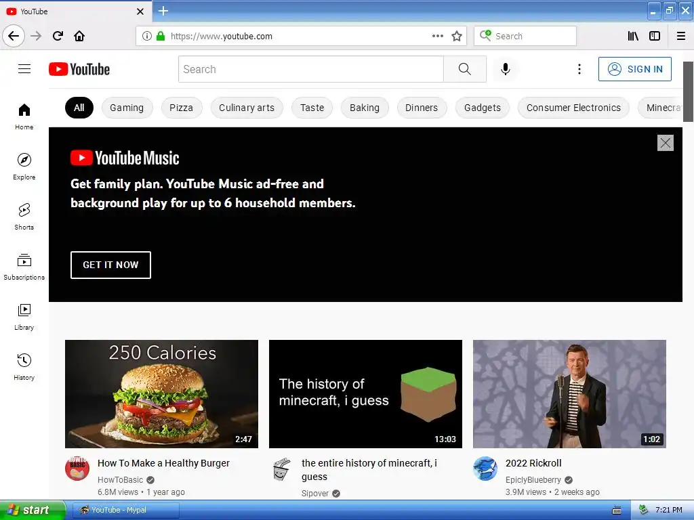Select the Gaming filter chip
This screenshot has width=694, height=520.
click(127, 108)
